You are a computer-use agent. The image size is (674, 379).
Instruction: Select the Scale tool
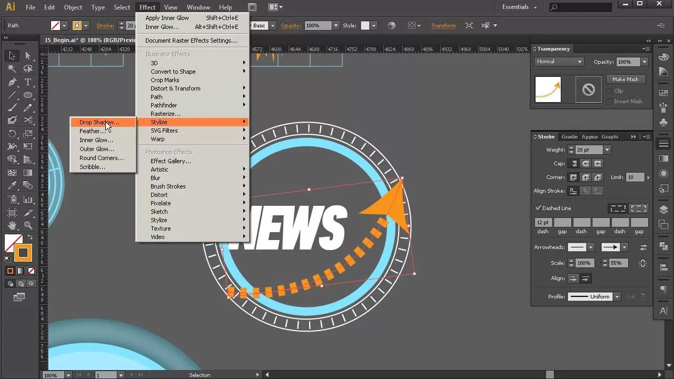(28, 134)
